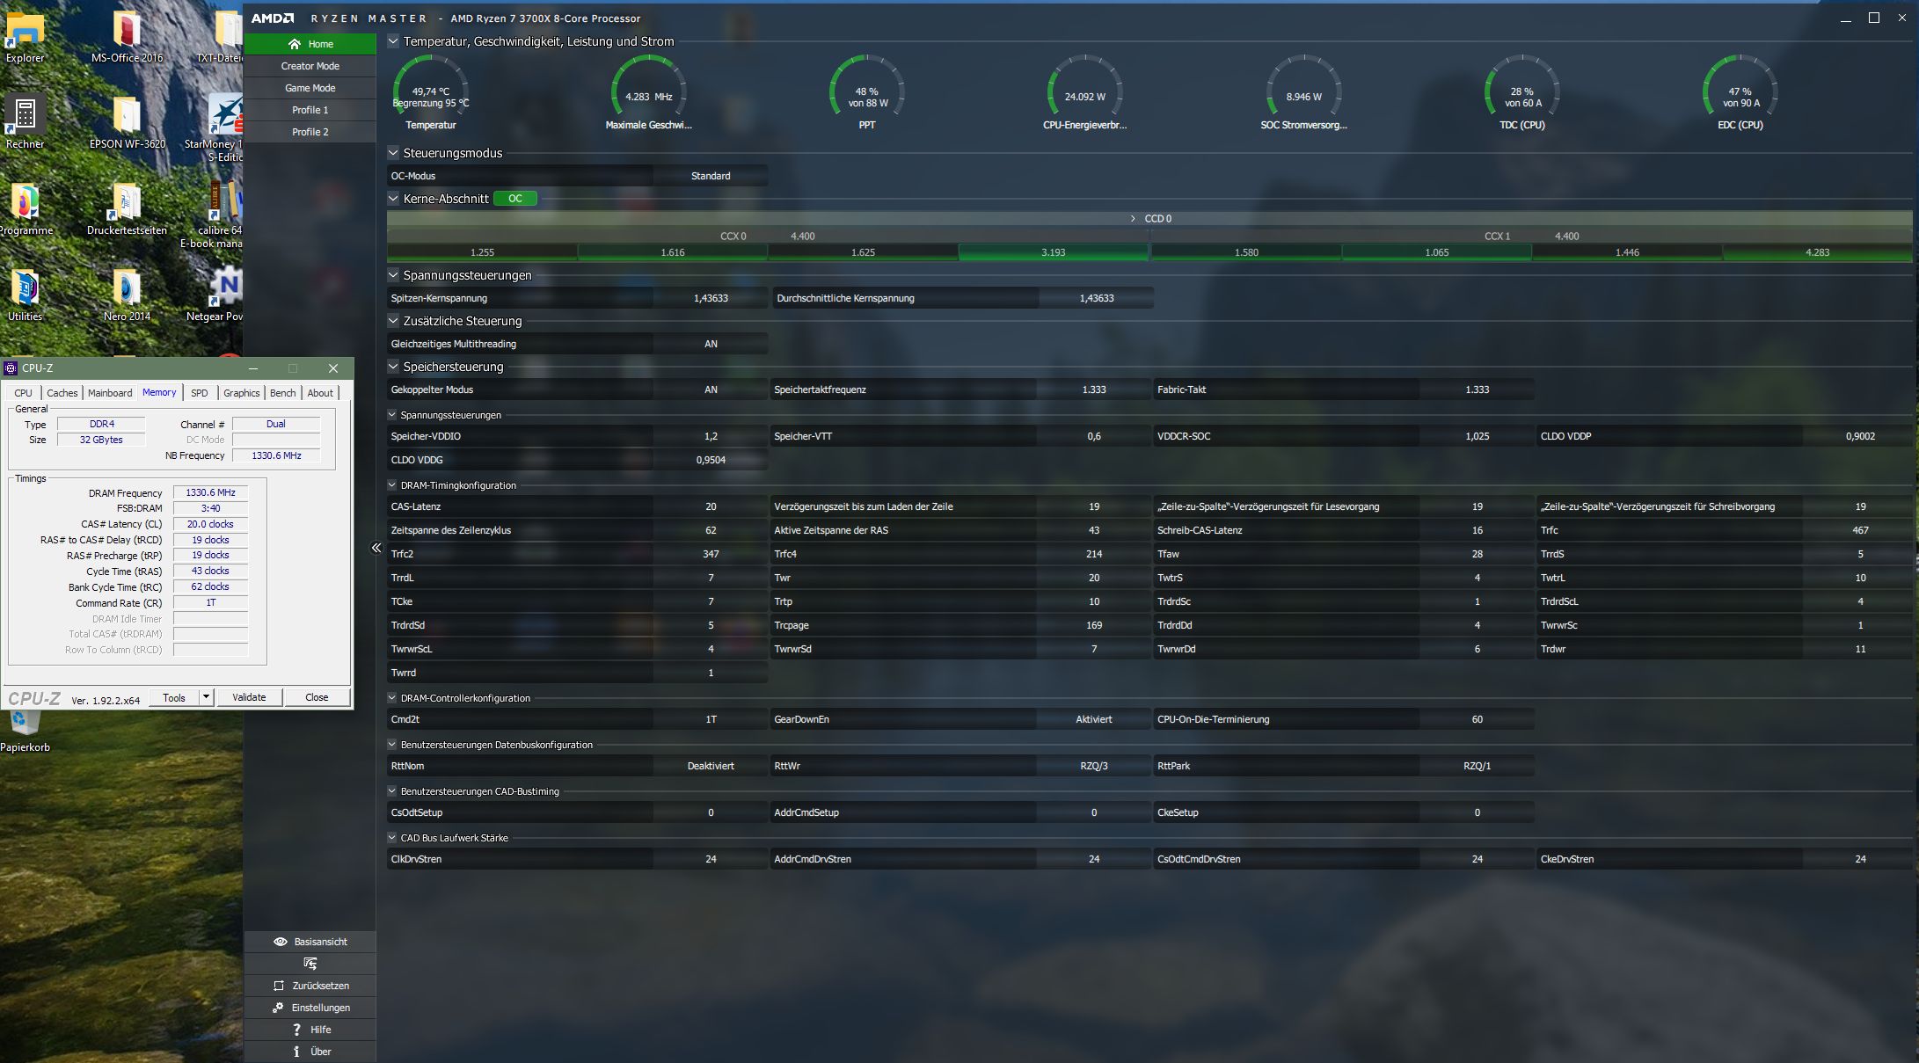
Task: Collapse sidebar with double-chevron arrow
Action: point(376,548)
